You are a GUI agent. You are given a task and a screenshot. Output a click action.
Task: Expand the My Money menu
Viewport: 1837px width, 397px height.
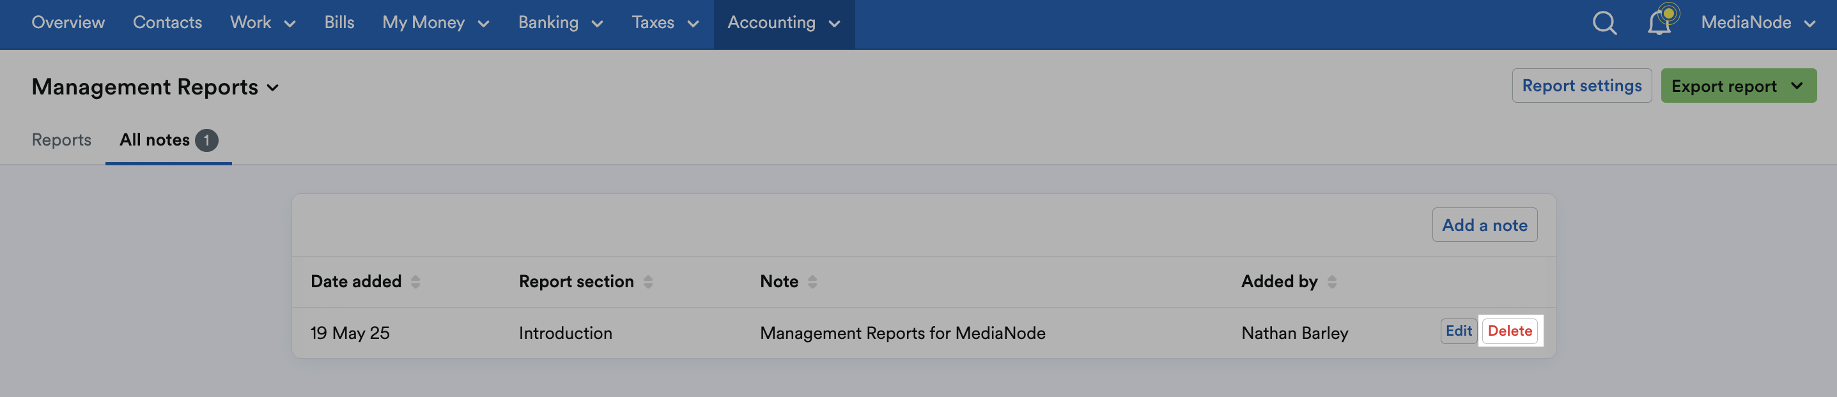pyautogui.click(x=436, y=23)
